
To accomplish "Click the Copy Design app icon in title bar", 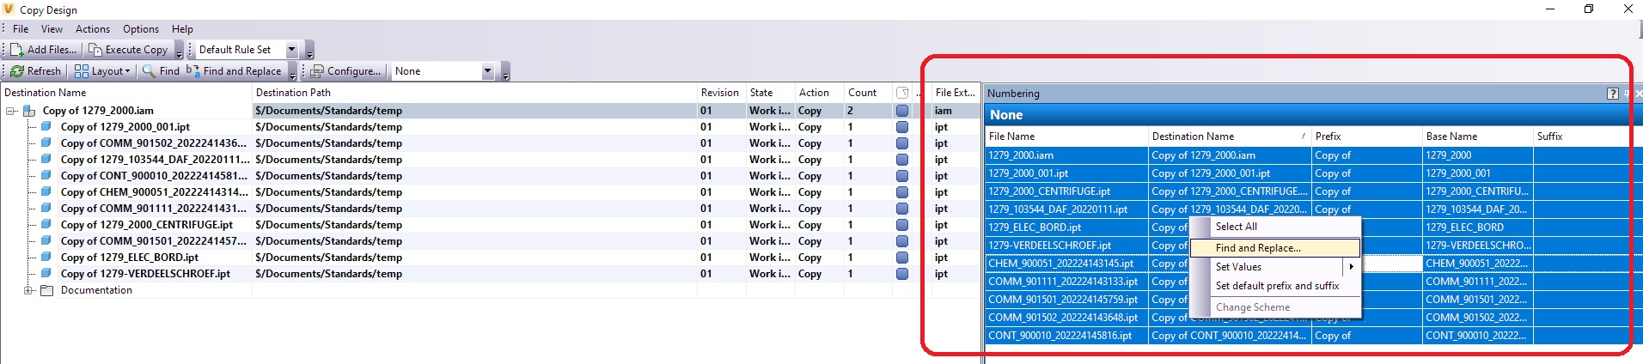I will pos(9,9).
